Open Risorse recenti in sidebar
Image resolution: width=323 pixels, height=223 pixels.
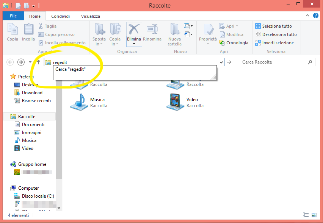click(36, 101)
